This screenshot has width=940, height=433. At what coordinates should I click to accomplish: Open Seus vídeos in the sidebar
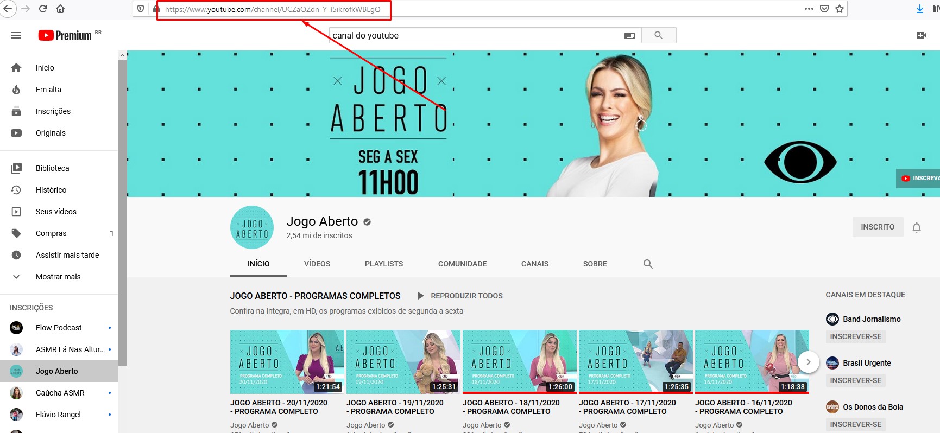[x=59, y=212]
